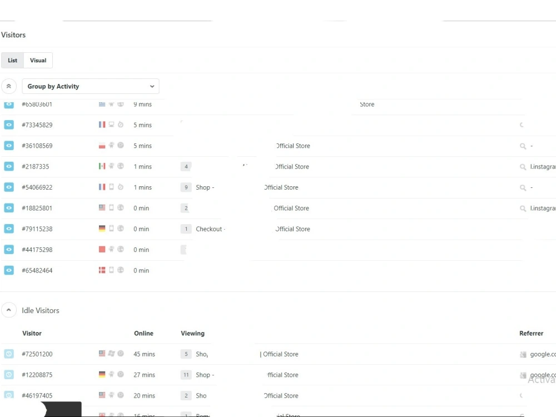The image size is (556, 417).
Task: Click l.instagram referrer for visitor #18825801
Action: click(x=543, y=208)
